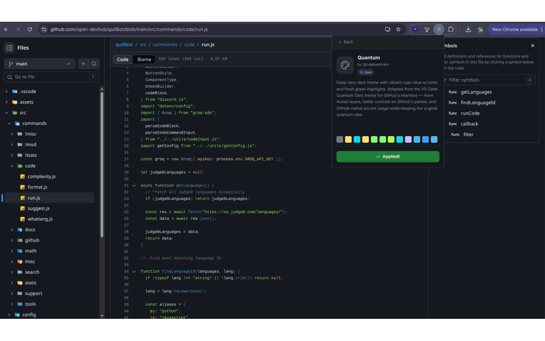Open the src breadcrumb link

[143, 45]
